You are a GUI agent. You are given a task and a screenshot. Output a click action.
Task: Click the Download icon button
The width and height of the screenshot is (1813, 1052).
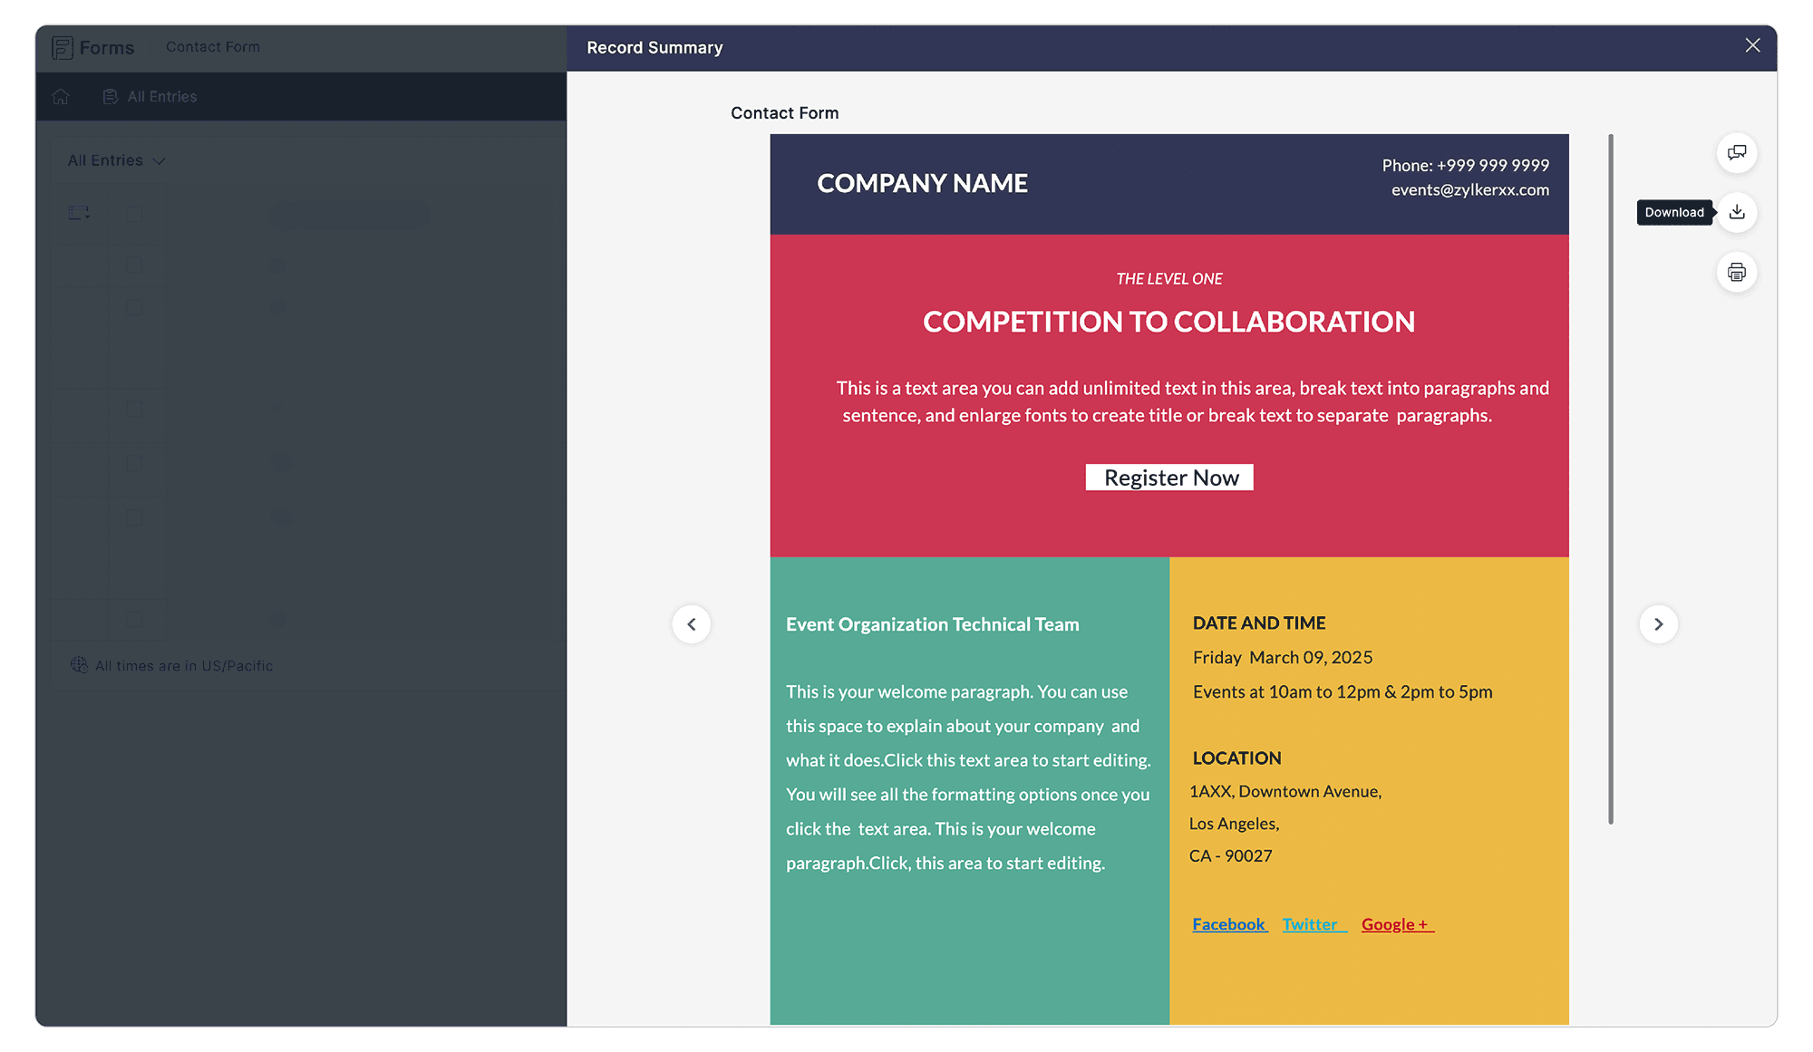1736,212
